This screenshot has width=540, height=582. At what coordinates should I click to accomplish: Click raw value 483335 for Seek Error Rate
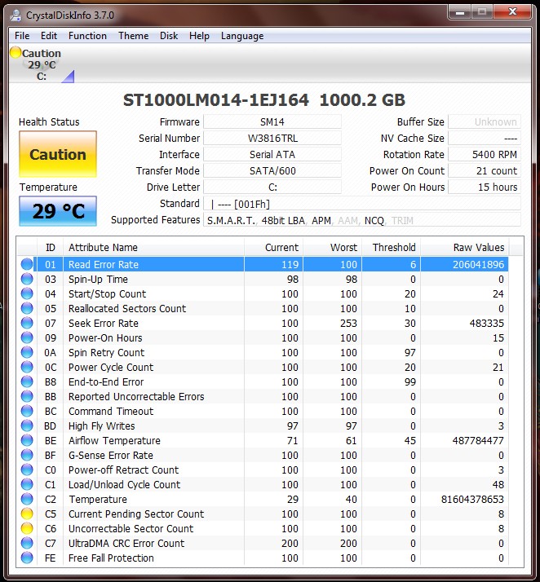(x=486, y=324)
